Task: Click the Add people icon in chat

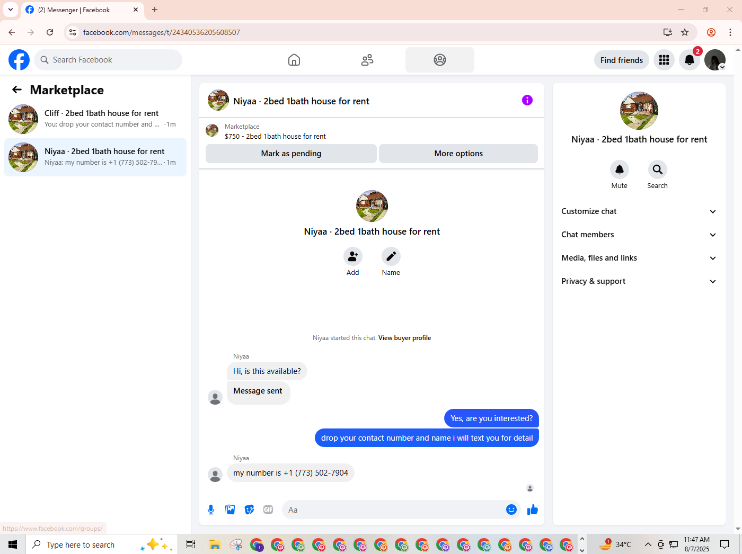Action: 353,257
